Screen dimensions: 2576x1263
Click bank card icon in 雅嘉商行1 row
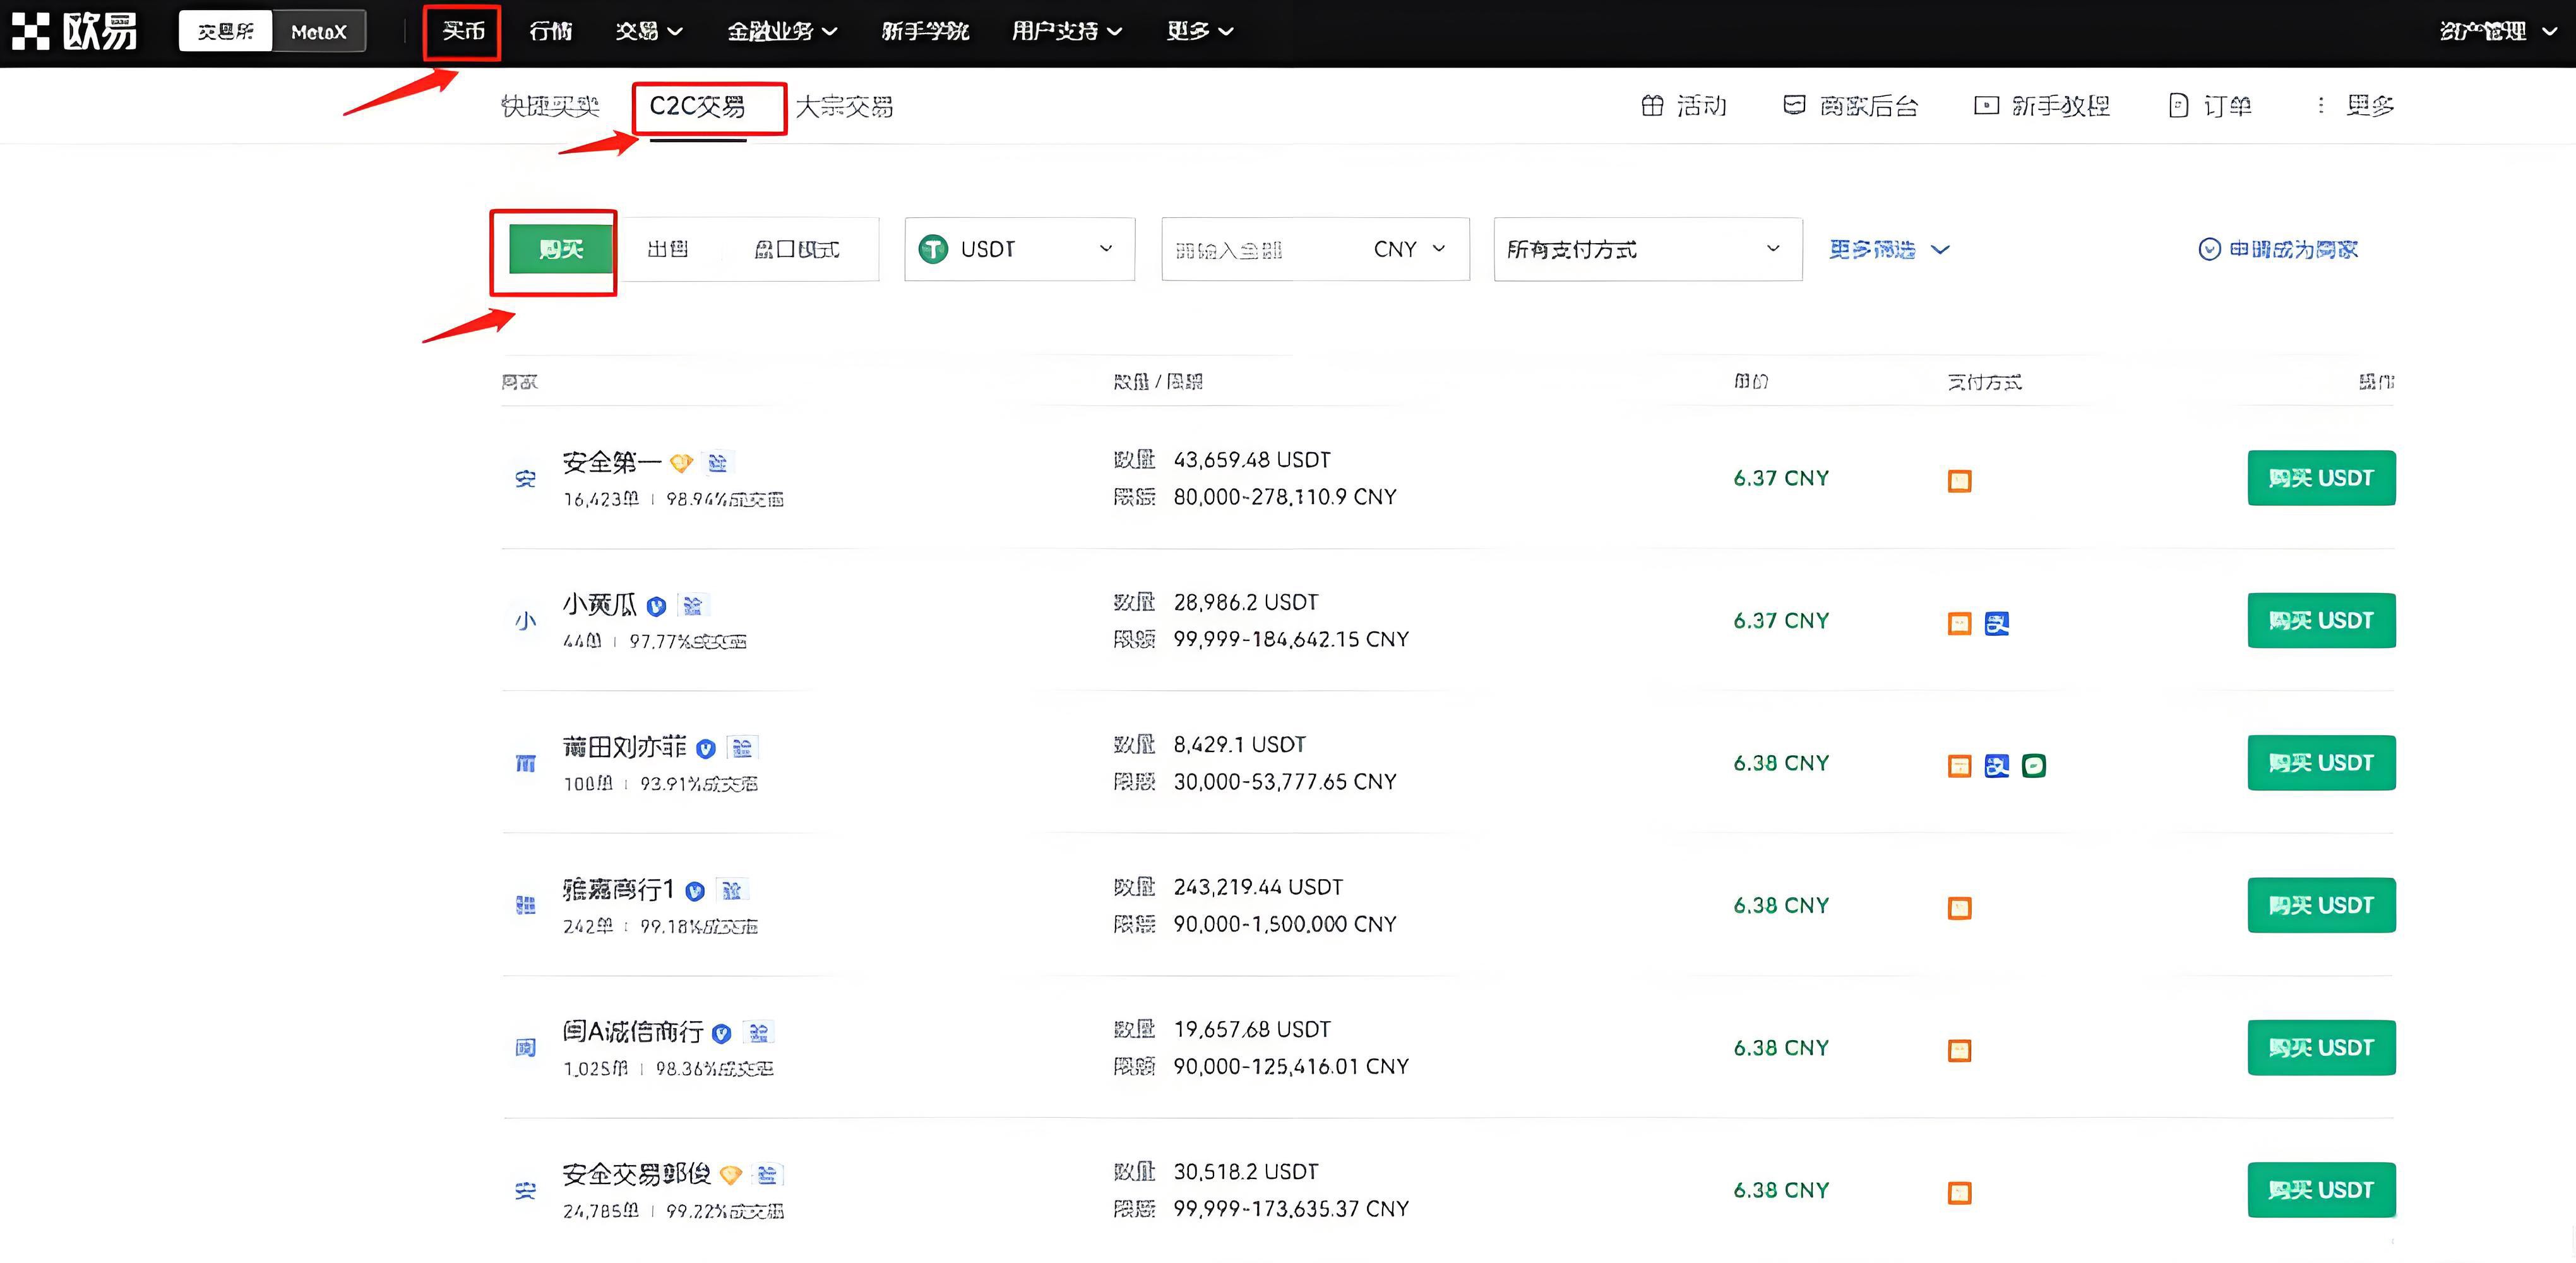click(x=1959, y=908)
